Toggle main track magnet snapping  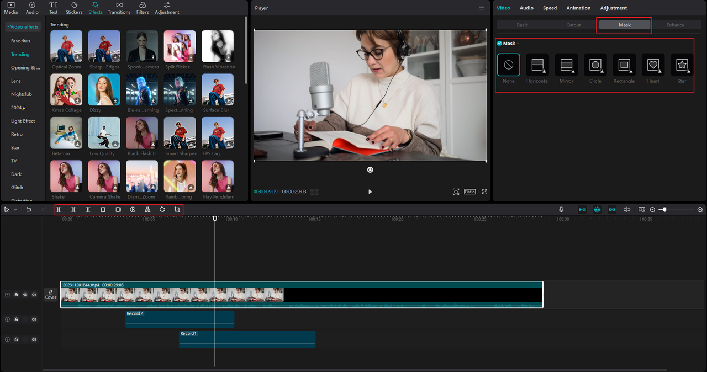point(582,210)
